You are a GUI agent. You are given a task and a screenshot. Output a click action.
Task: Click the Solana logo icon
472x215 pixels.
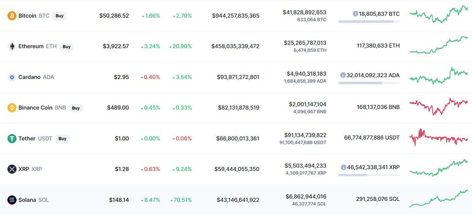tap(12, 200)
